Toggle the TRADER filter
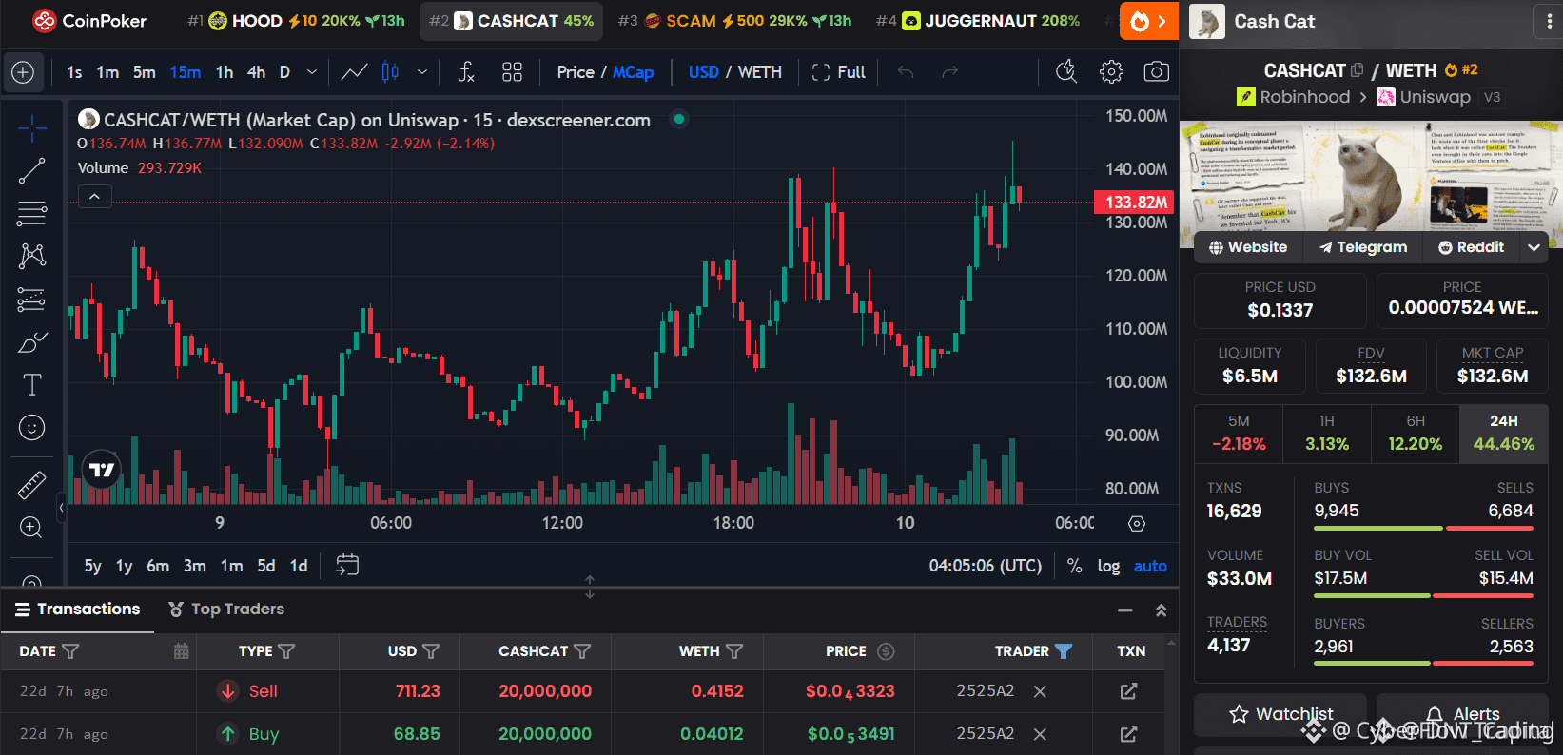 point(1064,651)
